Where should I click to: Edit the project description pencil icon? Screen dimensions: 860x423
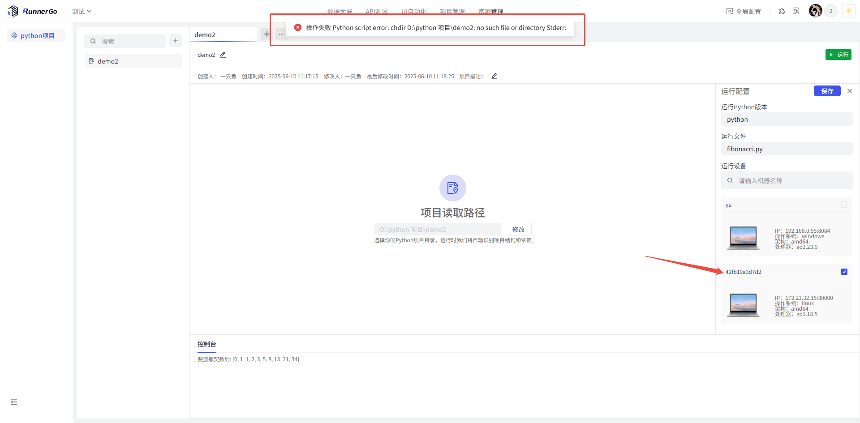pyautogui.click(x=494, y=76)
